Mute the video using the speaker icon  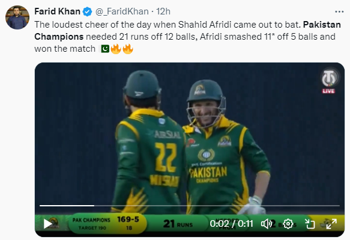click(267, 224)
